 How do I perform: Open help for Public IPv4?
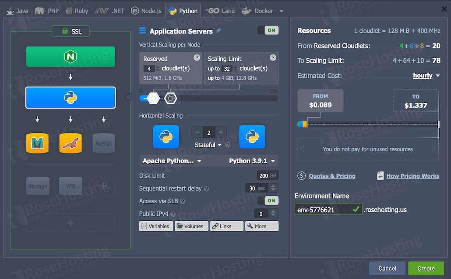click(x=173, y=214)
